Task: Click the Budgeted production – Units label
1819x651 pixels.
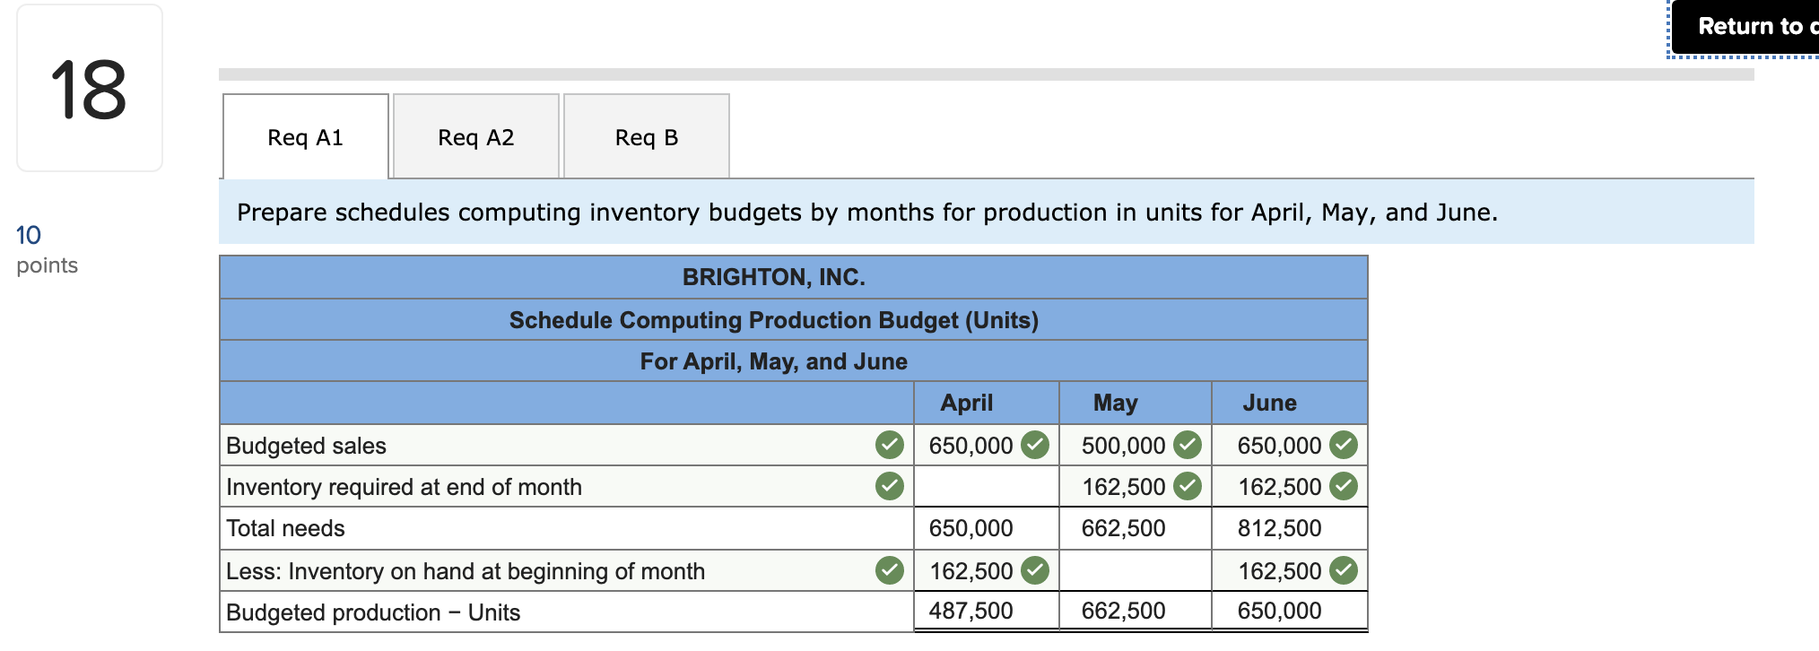Action: (373, 612)
